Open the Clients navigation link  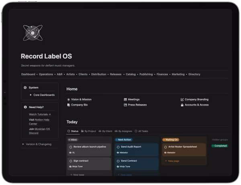tap(83, 74)
